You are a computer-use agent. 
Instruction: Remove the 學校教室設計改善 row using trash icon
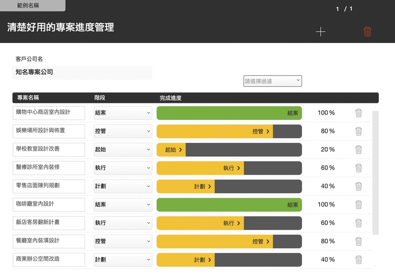pyautogui.click(x=358, y=149)
